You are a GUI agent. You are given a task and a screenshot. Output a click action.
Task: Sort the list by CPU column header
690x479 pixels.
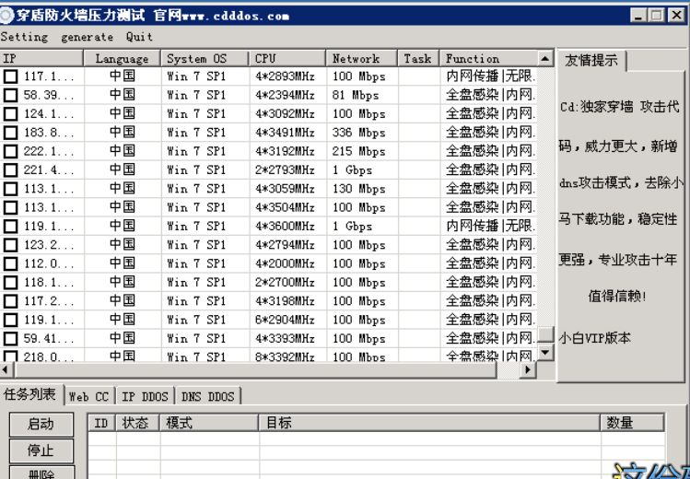tap(287, 58)
